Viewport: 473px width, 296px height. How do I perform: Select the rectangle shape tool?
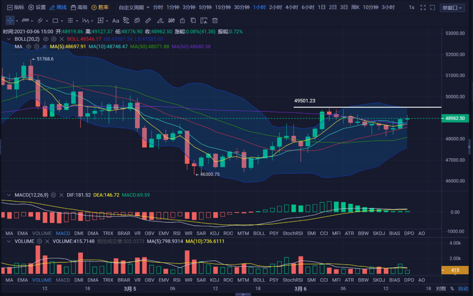tap(55, 21)
